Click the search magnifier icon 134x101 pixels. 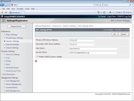[130, 5]
